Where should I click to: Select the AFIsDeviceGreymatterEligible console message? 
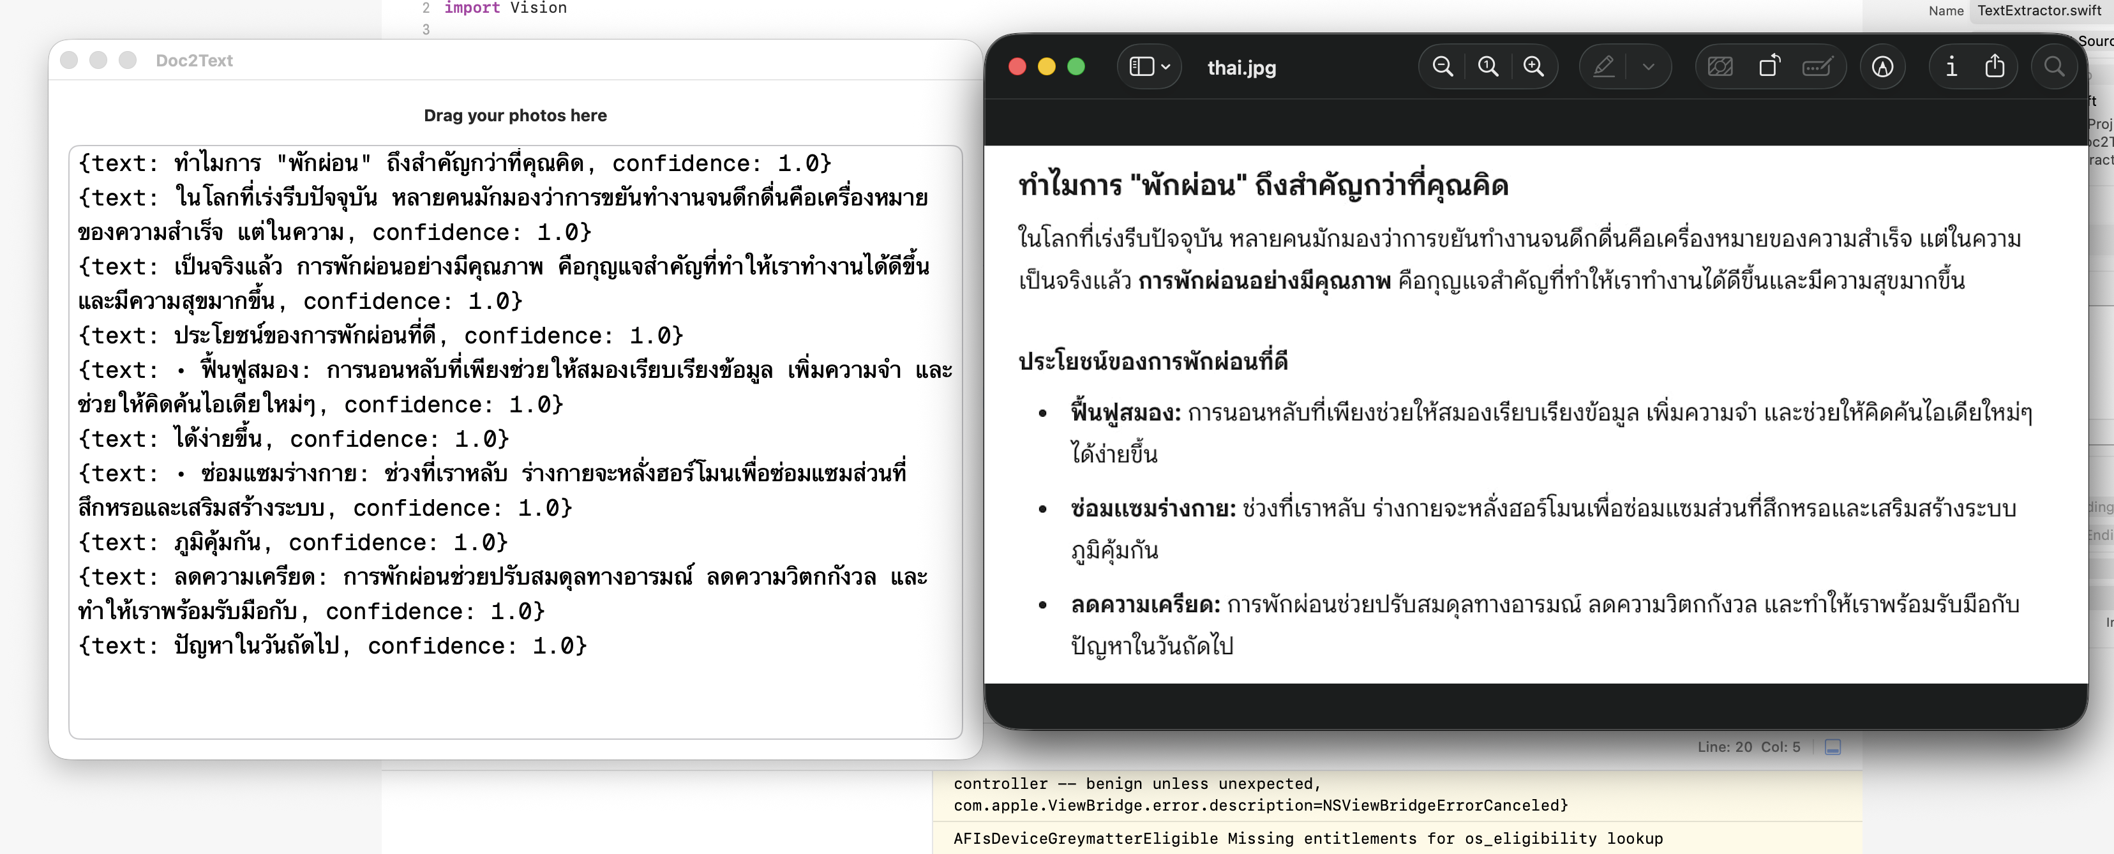pos(1307,839)
